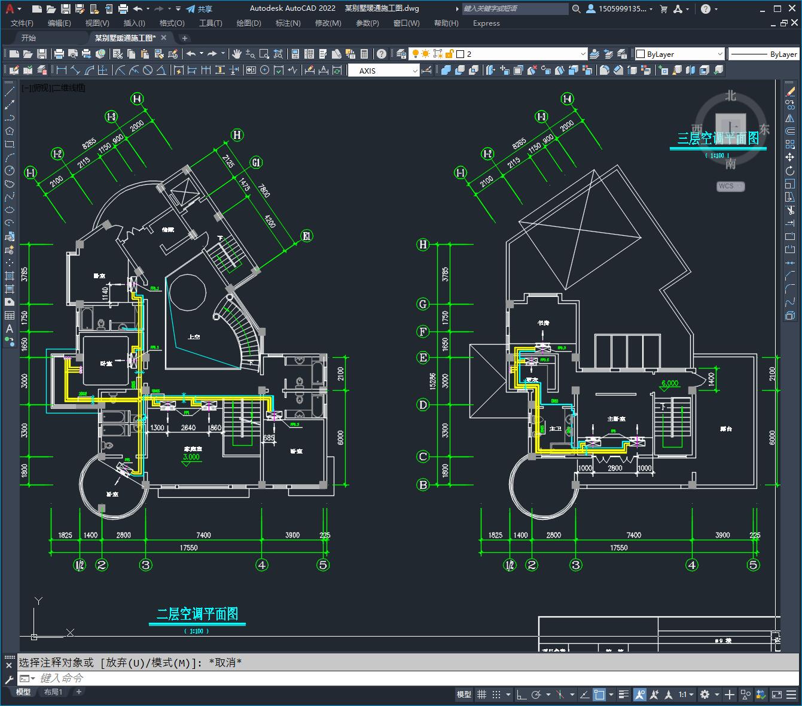Open the ByLayer linetype dropdown
This screenshot has width=802, height=706.
click(x=764, y=54)
